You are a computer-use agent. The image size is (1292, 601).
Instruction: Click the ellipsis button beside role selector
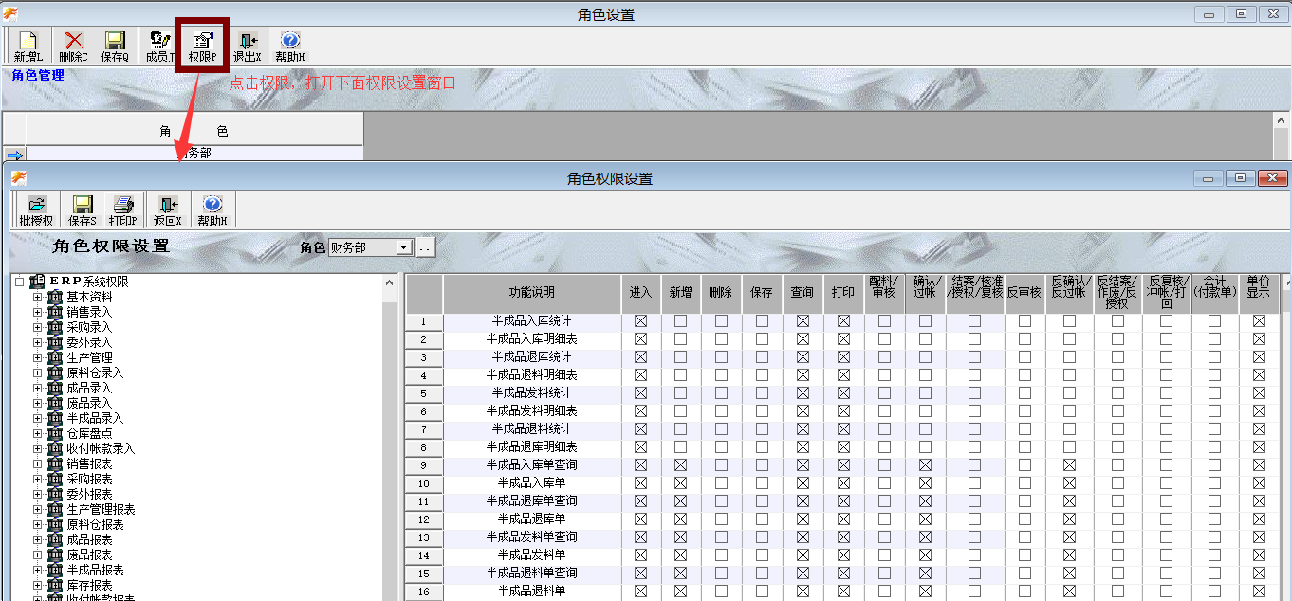(426, 246)
